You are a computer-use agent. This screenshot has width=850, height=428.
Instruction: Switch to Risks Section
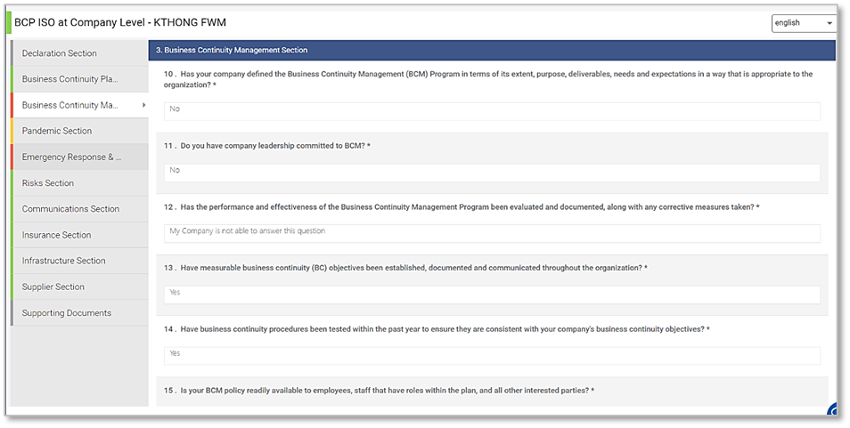pyautogui.click(x=79, y=183)
